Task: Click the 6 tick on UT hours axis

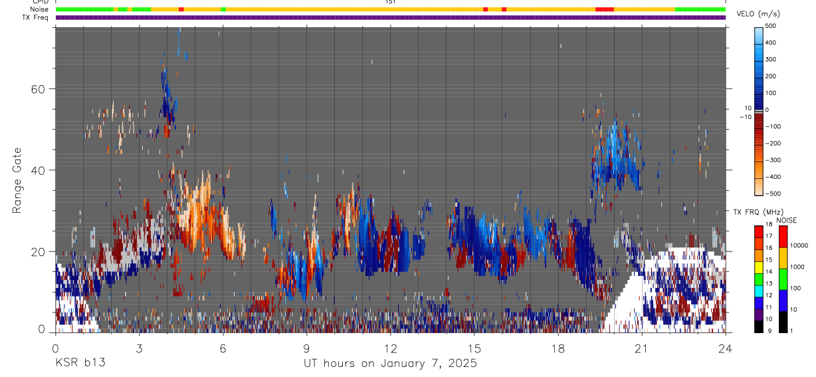Action: point(223,348)
